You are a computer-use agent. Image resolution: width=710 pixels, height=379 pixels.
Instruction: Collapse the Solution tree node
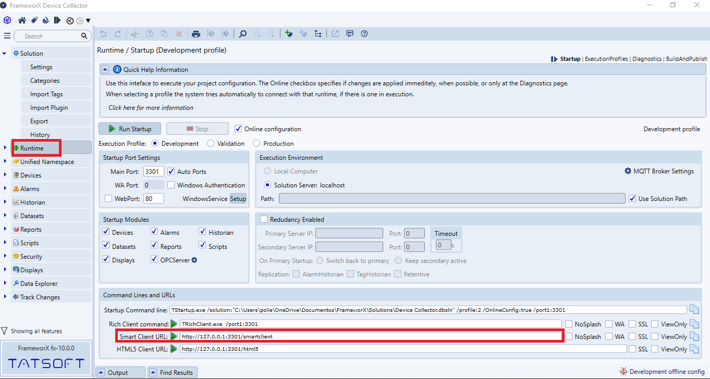[x=4, y=54]
